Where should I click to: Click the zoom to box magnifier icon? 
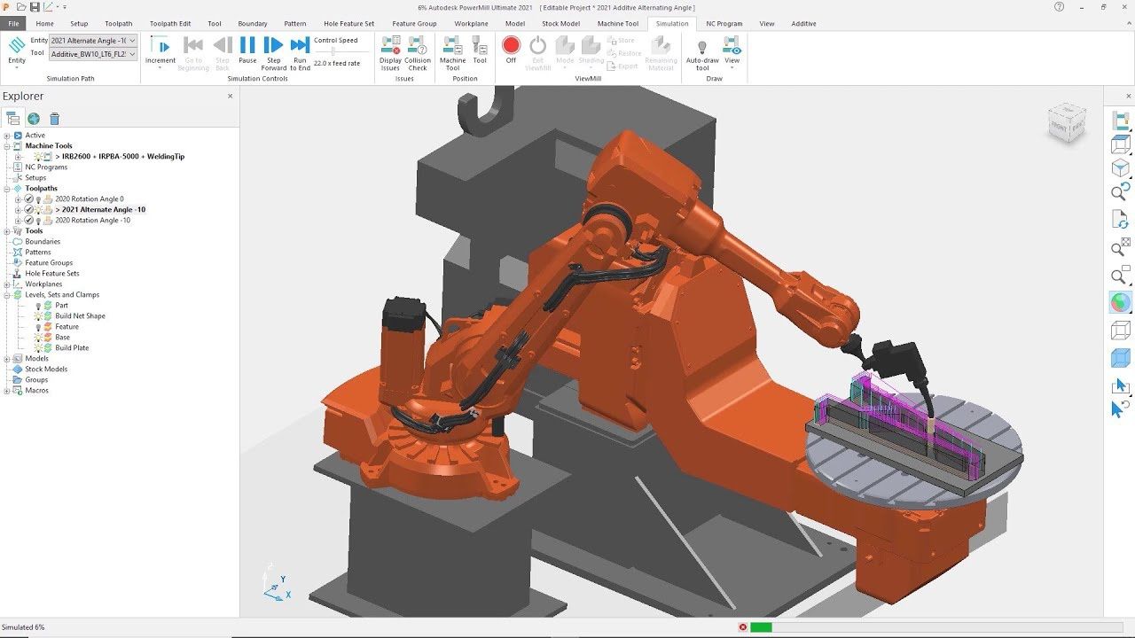click(x=1120, y=276)
